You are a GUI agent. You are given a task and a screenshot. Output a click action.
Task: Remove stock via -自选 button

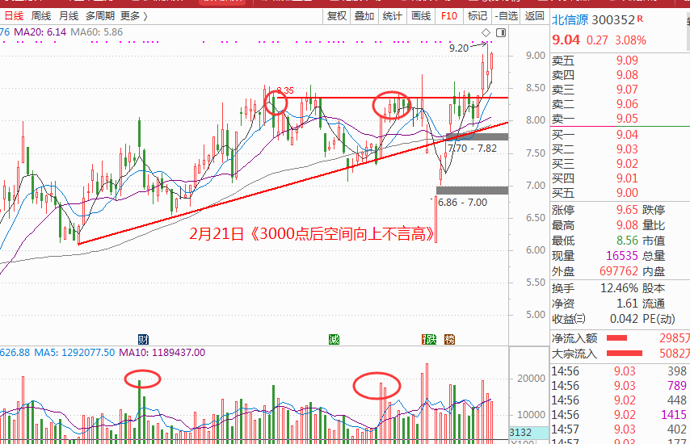coord(506,16)
